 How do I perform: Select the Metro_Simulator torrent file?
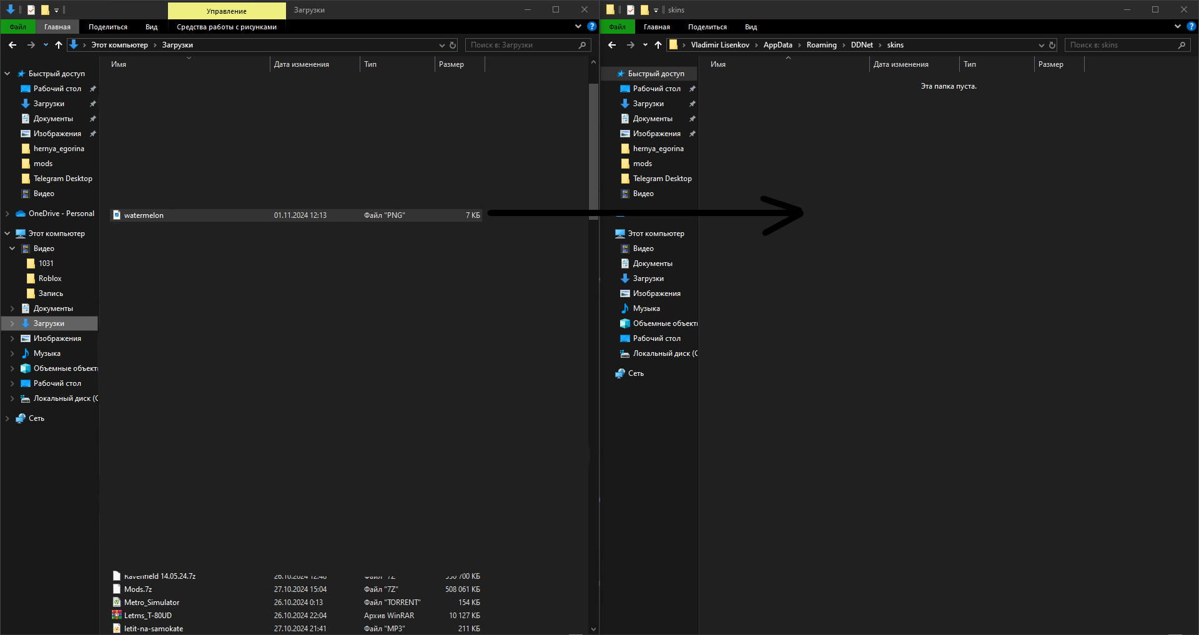click(x=296, y=603)
